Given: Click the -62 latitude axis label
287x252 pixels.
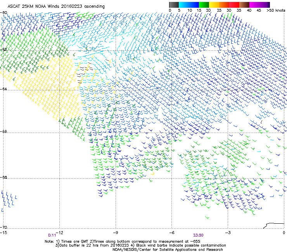Looking at the screenshot, I should 4,50.
